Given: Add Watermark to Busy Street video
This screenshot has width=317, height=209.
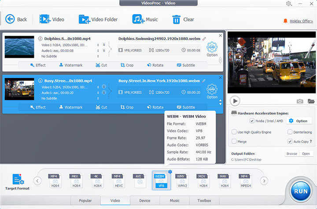Looking at the screenshot, I should [71, 107].
